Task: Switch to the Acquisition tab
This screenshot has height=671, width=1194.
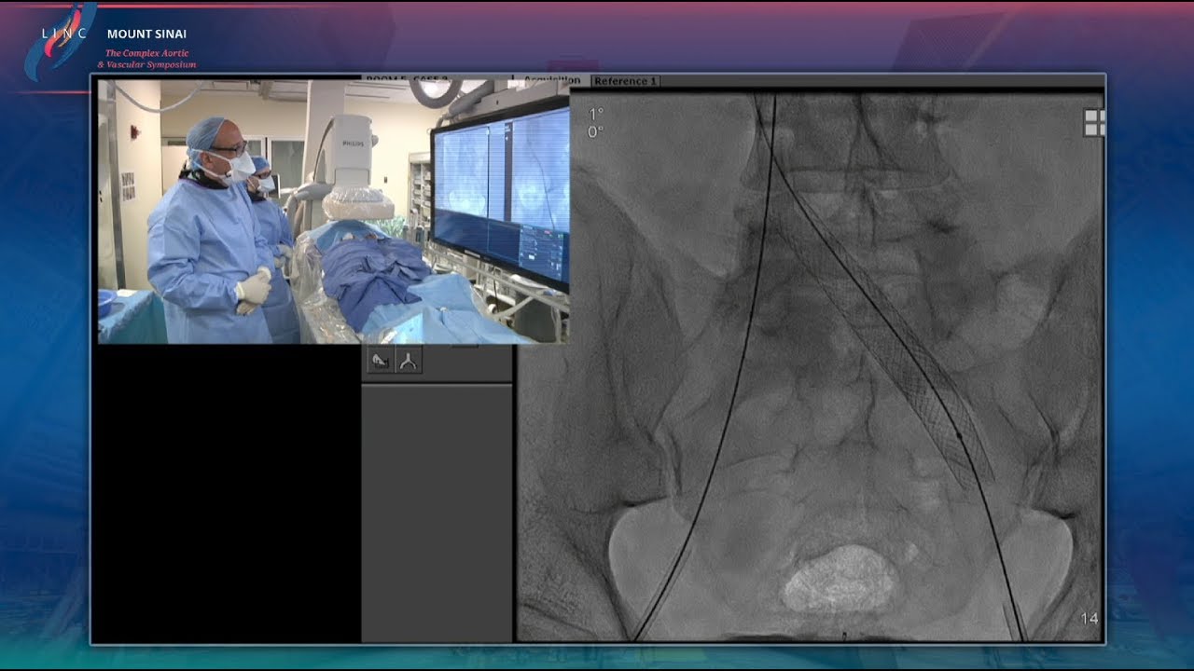Action: coord(551,81)
